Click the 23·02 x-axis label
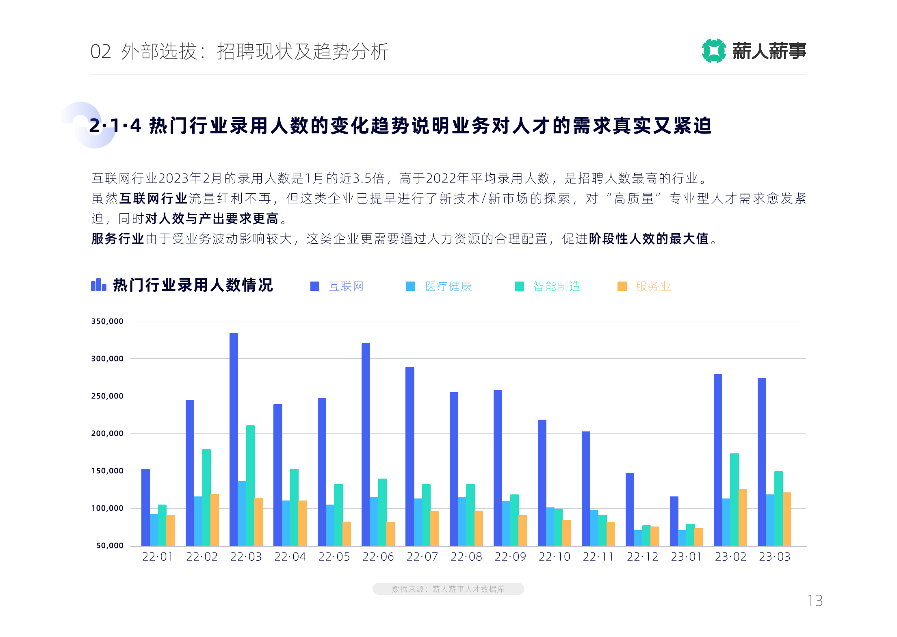This screenshot has width=897, height=637. pos(730,557)
